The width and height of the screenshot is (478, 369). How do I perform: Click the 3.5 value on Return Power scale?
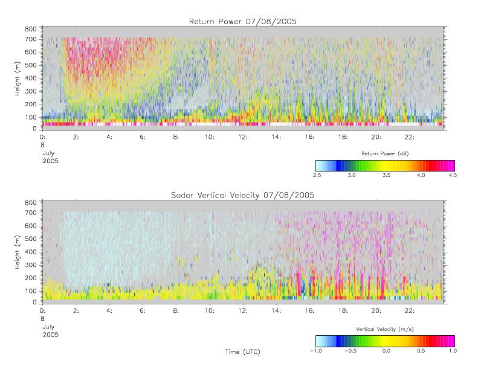point(387,175)
